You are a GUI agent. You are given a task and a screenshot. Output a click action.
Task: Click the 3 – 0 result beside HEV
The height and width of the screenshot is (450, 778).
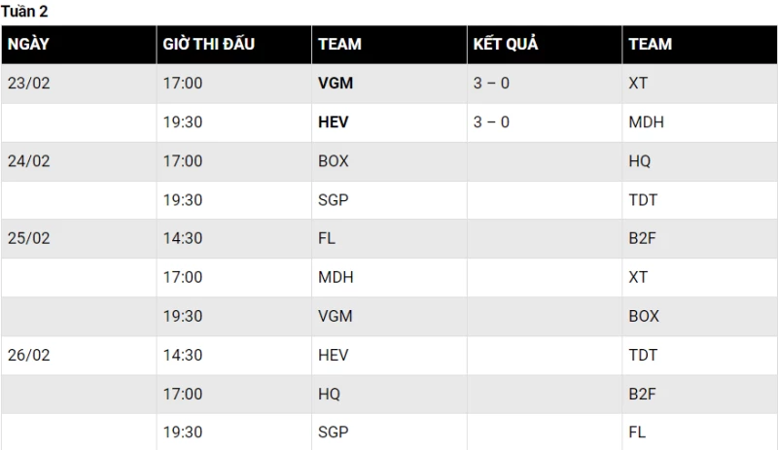coord(491,122)
